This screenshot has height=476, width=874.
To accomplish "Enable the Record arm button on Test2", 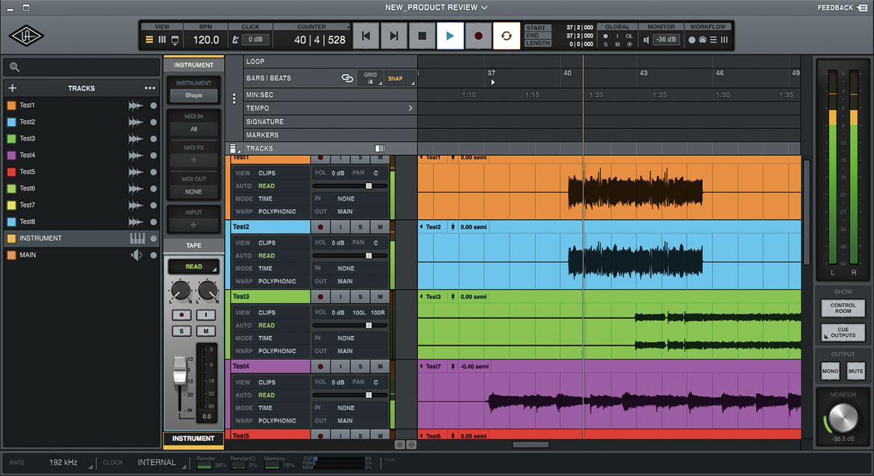I will click(321, 226).
